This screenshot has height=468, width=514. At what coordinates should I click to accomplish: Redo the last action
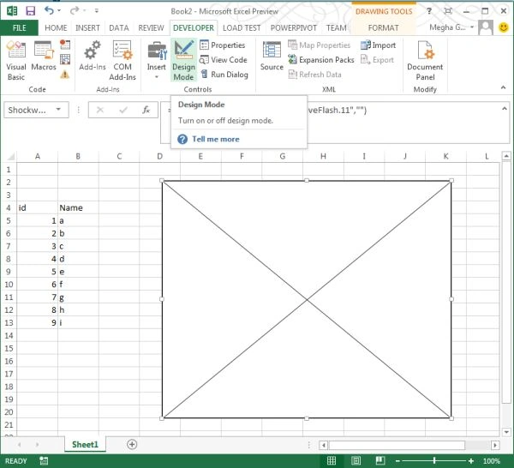pos(74,11)
